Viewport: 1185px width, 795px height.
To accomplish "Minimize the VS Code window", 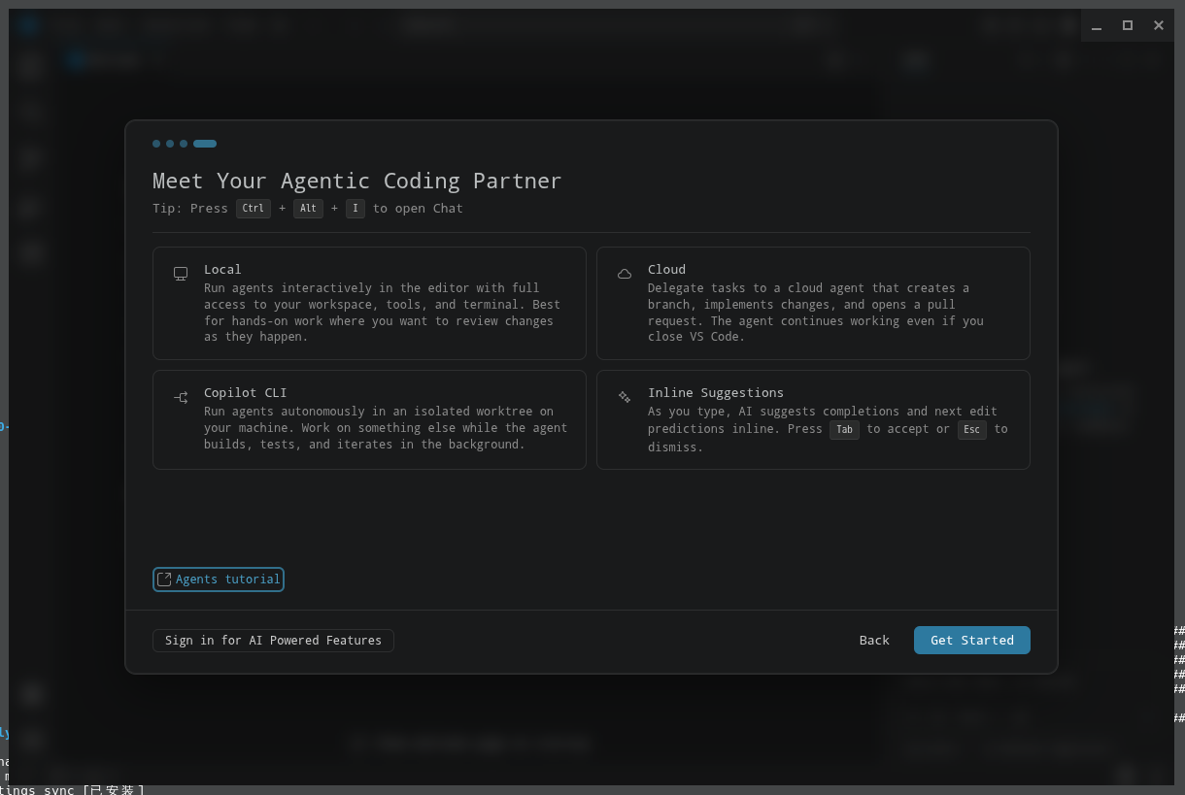I will [1097, 26].
